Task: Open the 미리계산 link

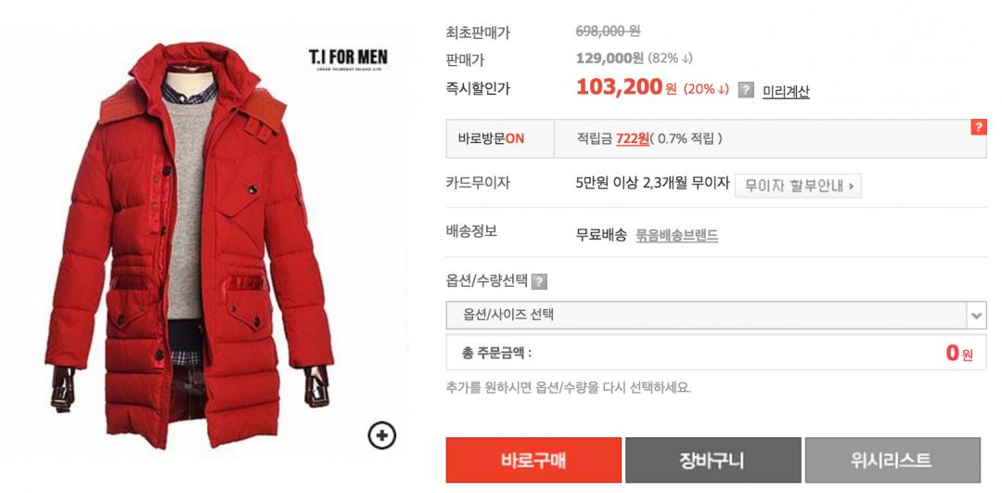Action: click(786, 91)
